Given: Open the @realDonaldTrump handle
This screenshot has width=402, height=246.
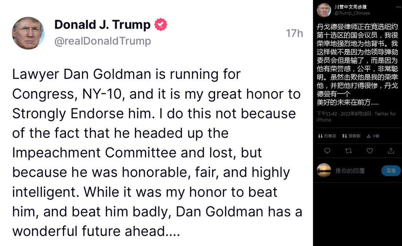Looking at the screenshot, I should click(x=102, y=41).
